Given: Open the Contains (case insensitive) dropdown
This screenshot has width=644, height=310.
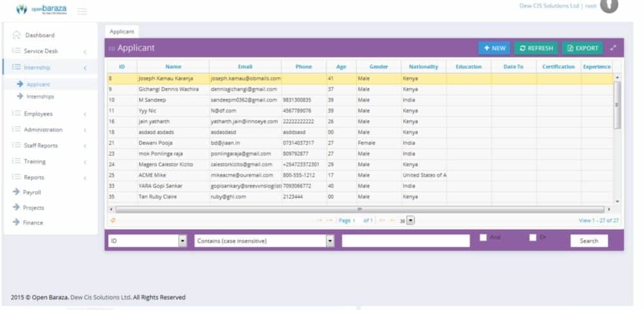Looking at the screenshot, I should [x=330, y=241].
